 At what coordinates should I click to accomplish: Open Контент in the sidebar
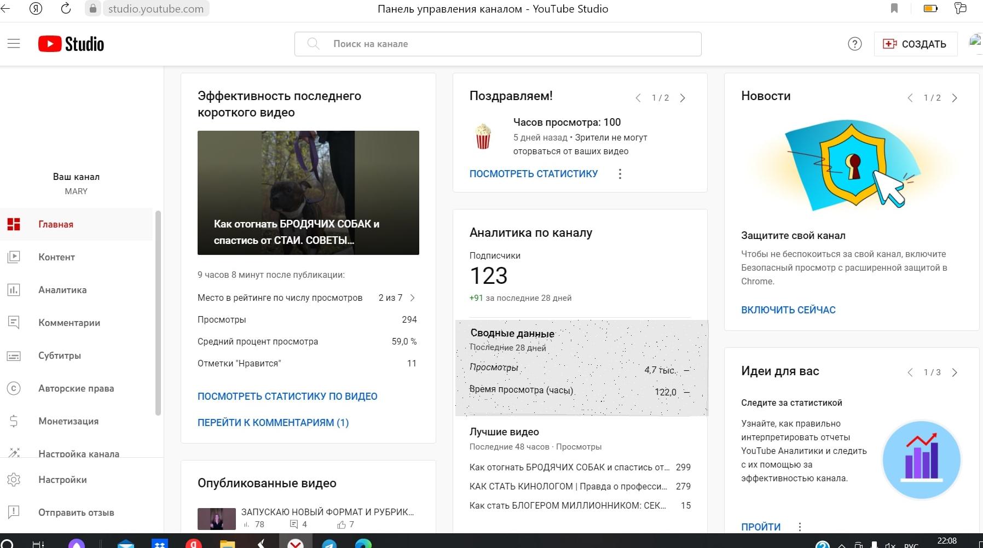76,257
